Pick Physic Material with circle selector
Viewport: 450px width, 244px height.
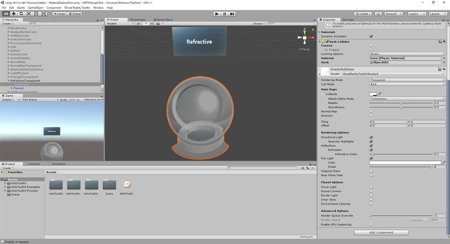click(x=444, y=58)
